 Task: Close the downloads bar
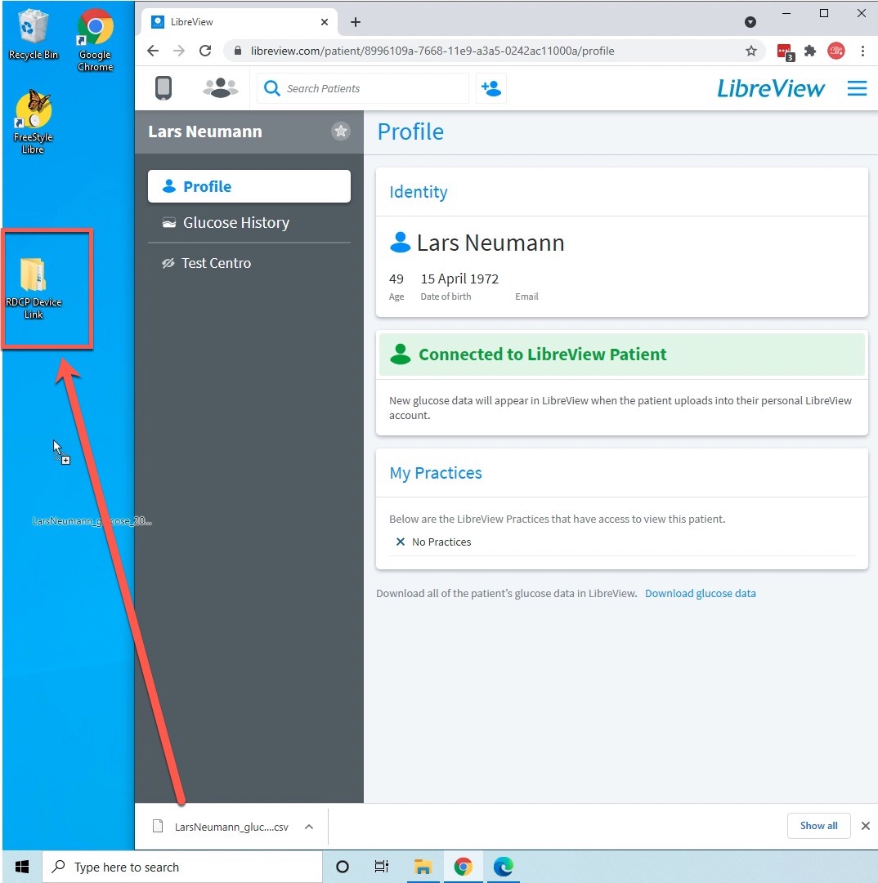(x=866, y=826)
